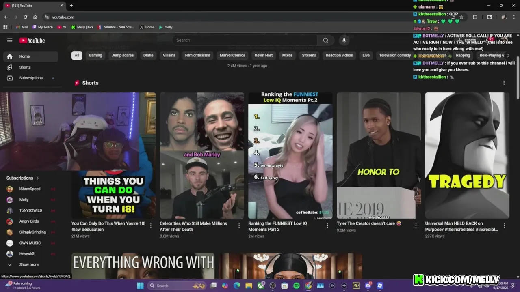Open Xbox app from the taskbar
Screen dimensions: 520x292
click(x=261, y=286)
